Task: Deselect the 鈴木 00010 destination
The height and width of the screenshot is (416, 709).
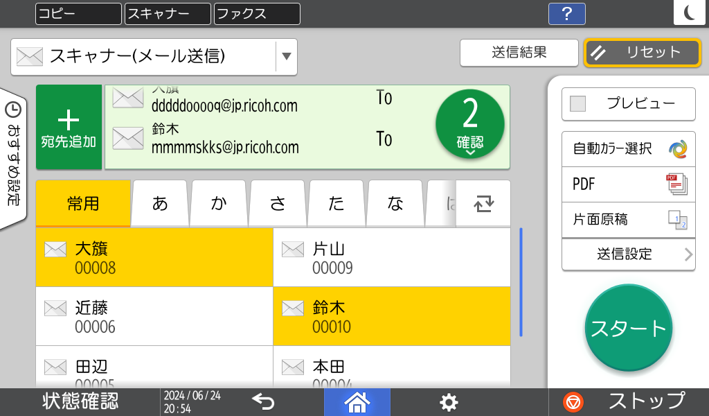Action: coord(392,316)
